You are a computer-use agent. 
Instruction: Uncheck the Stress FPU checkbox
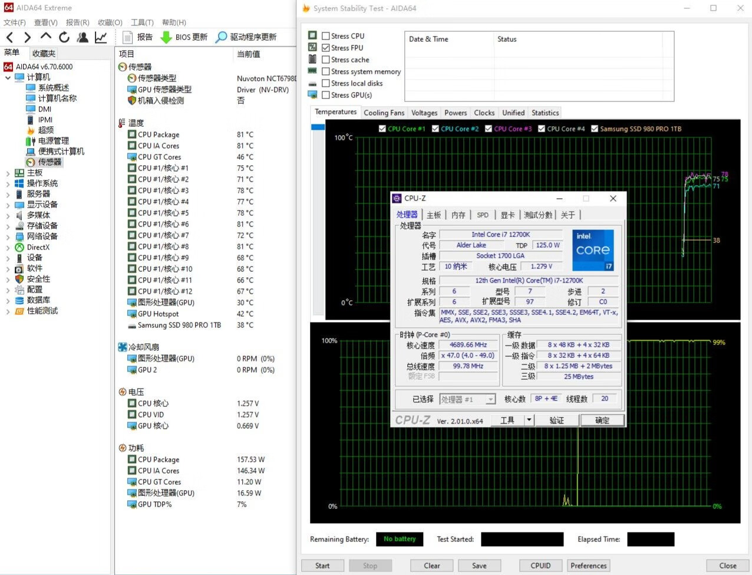[325, 48]
